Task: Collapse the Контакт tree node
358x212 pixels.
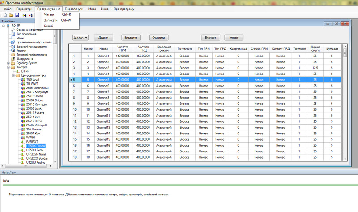Action: tap(9, 67)
